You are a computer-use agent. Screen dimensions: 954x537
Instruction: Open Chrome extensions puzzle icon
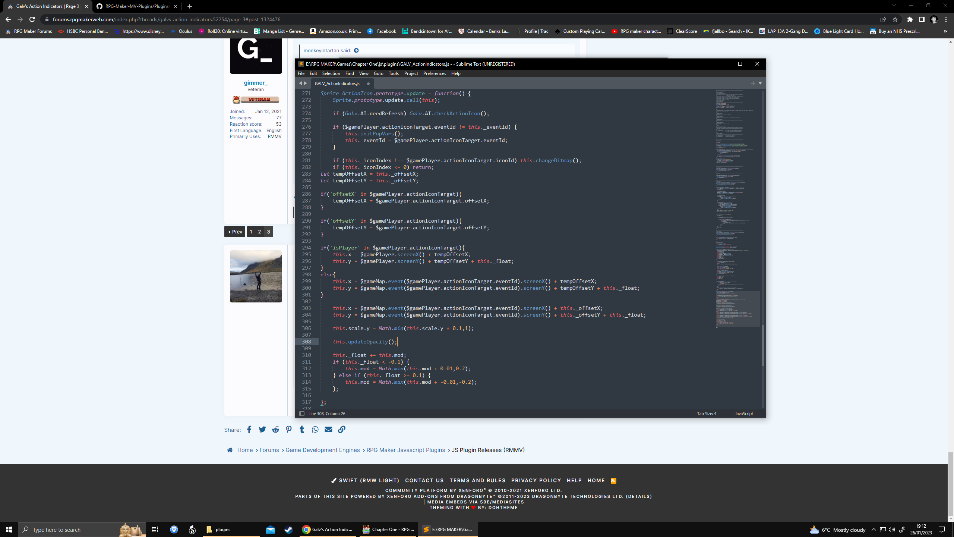(x=910, y=19)
